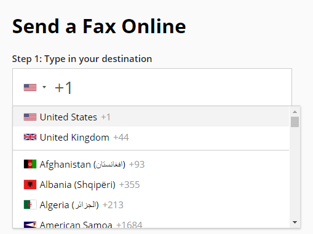Click the American Samoa flag icon

[x=30, y=225]
